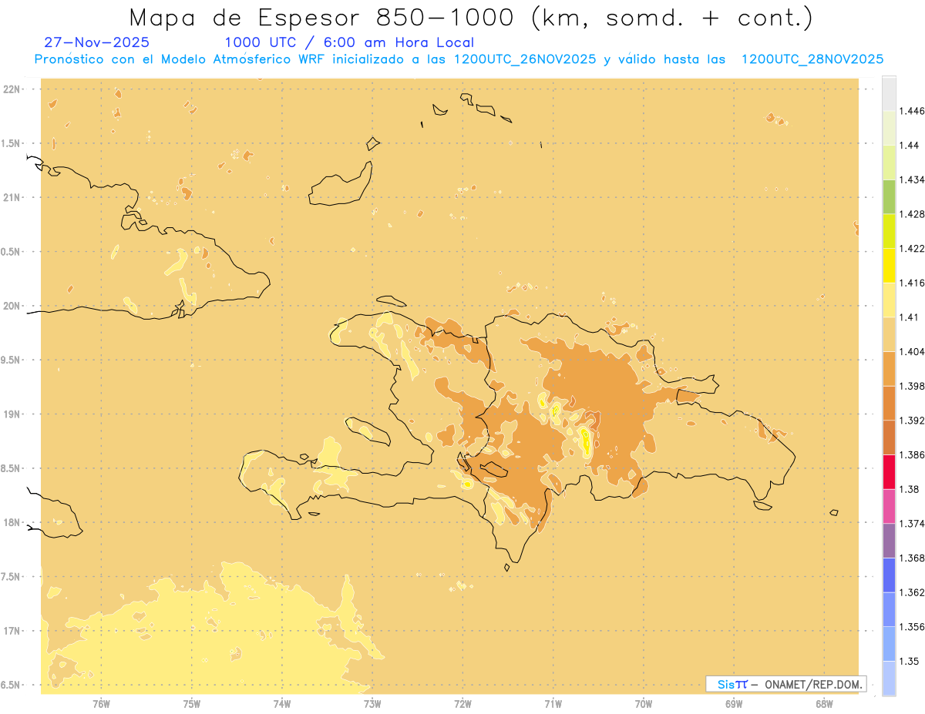
Task: Click the colorbar value 1.362
Action: [911, 592]
